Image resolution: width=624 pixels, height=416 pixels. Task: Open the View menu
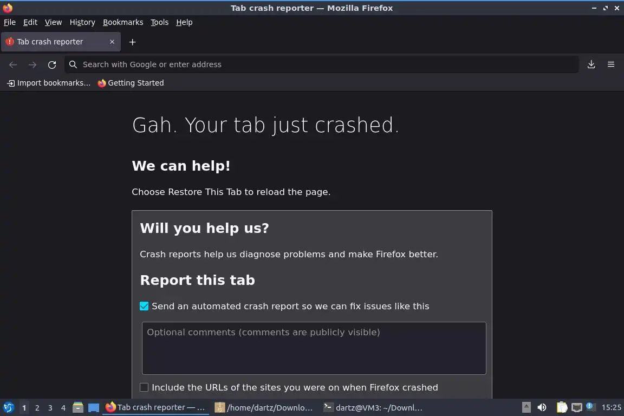[53, 22]
